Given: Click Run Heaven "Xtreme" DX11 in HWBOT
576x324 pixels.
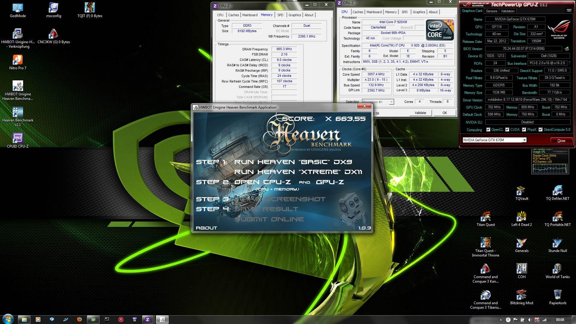Looking at the screenshot, I should click(298, 172).
